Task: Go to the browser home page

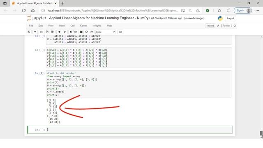Action: click(x=33, y=11)
